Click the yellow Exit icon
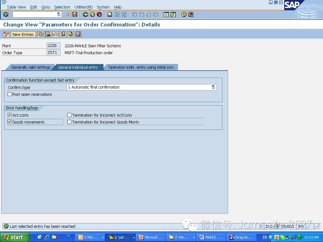This screenshot has width=323, height=242. point(92,14)
